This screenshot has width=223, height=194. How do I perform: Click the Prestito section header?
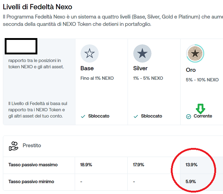[x=32, y=145]
